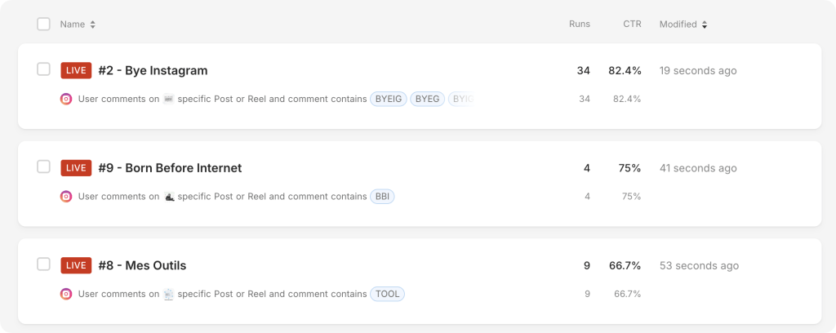Viewport: 836px width, 333px height.
Task: Sort list by Modified column arrows
Action: coord(705,24)
